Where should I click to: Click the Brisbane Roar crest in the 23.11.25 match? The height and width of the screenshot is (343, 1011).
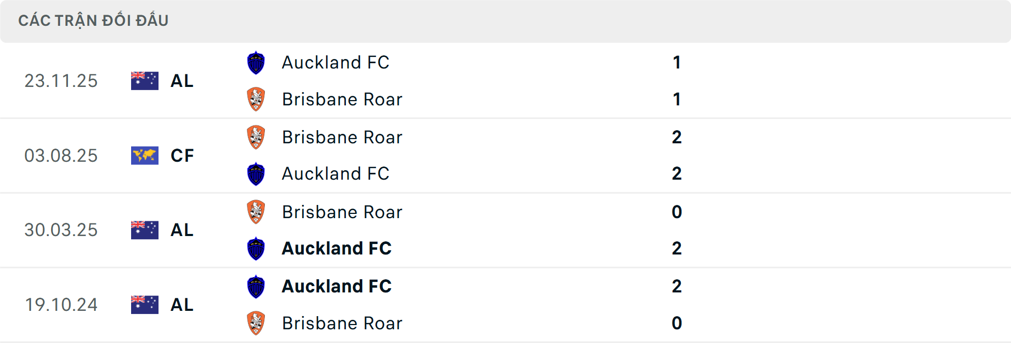pyautogui.click(x=256, y=99)
